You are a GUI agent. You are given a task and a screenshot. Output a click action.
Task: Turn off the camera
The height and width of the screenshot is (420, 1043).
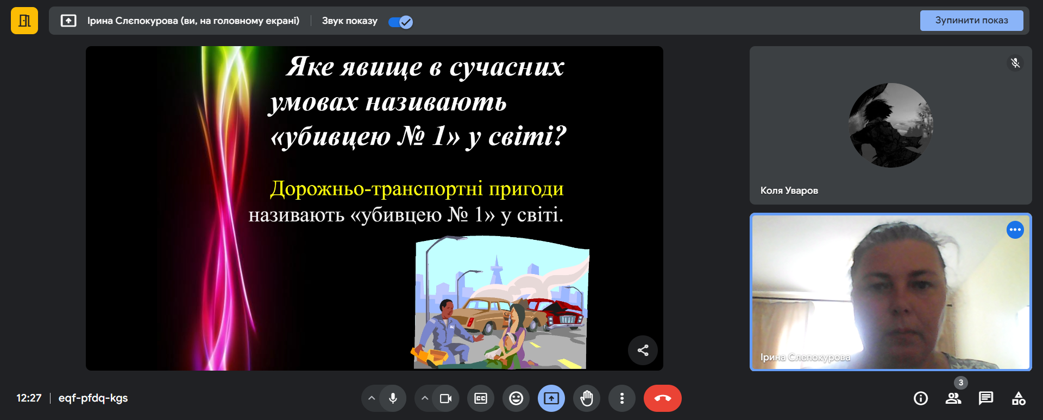tap(445, 398)
